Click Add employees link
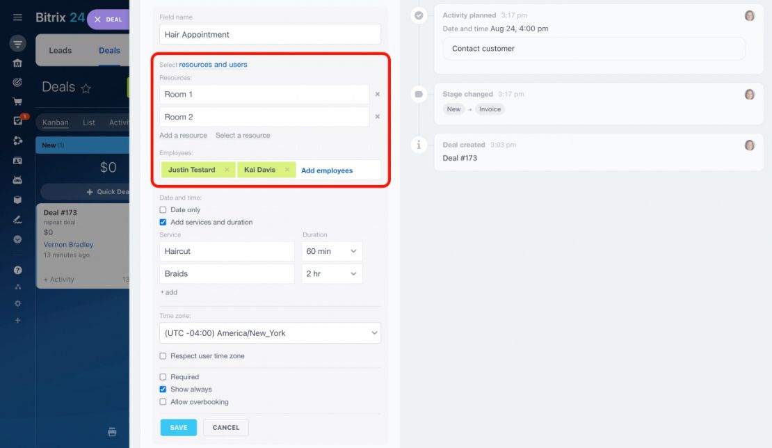This screenshot has height=448, width=772. tap(327, 170)
